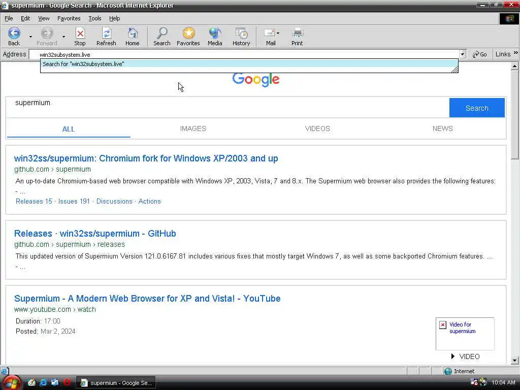
Task: Expand the VIDEO disclosure triangle
Action: pos(452,356)
